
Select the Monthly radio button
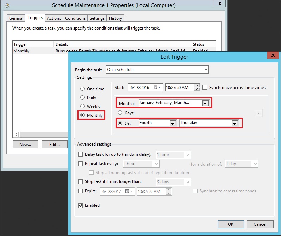[x=82, y=115]
